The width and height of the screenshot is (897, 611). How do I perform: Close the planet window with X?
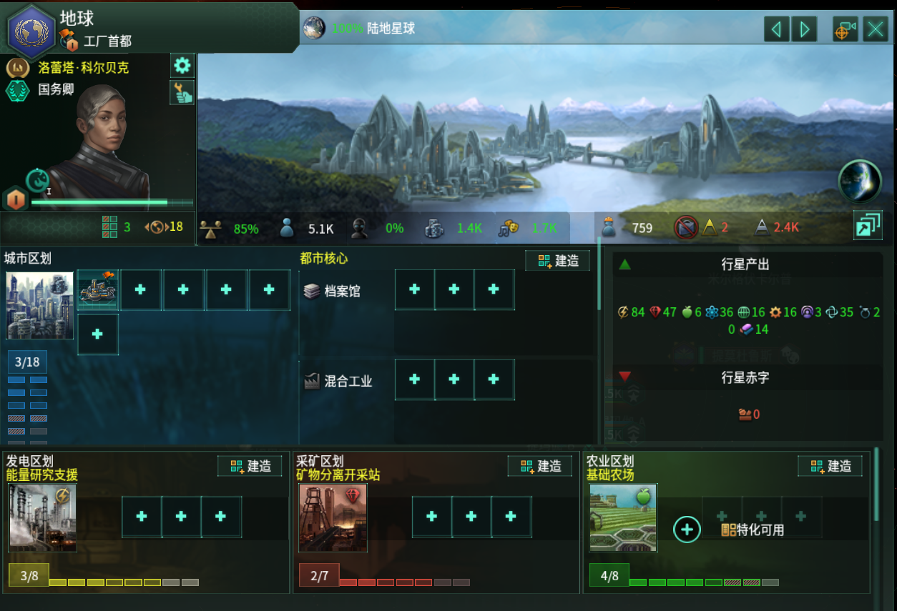coord(876,29)
